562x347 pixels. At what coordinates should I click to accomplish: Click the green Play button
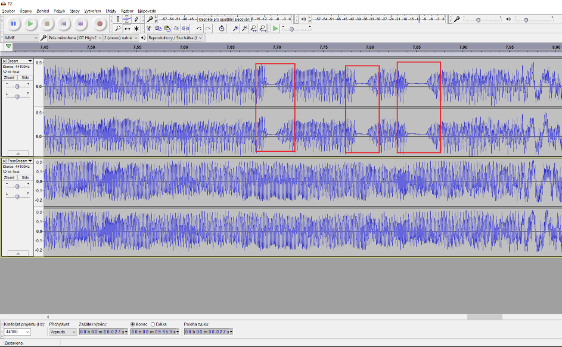click(x=30, y=24)
